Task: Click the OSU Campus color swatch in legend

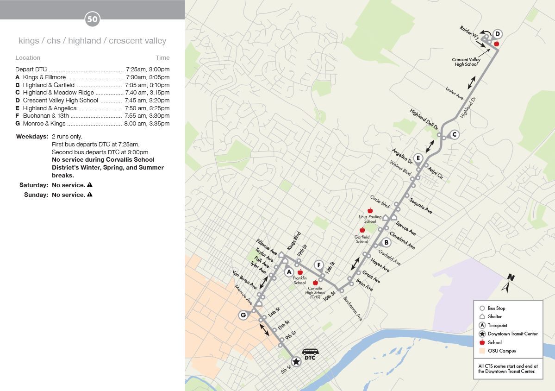Action: [482, 351]
